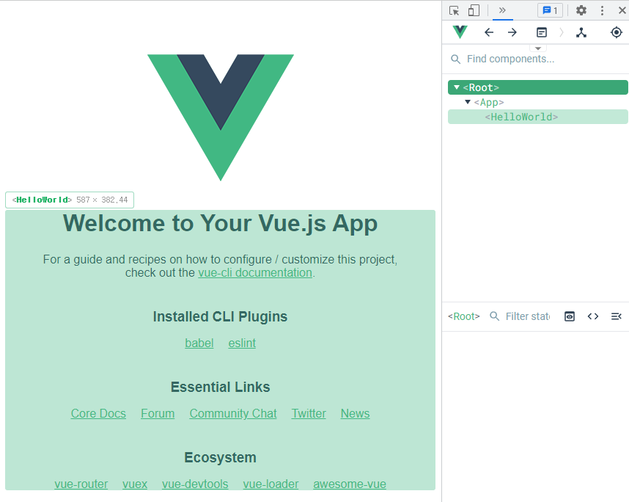Image resolution: width=629 pixels, height=502 pixels.
Task: Expand the small dropdown arrow under the toolbar
Action: click(538, 48)
